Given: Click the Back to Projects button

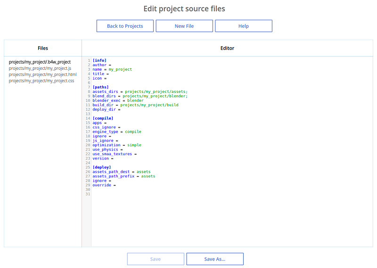Looking at the screenshot, I should pos(125,26).
